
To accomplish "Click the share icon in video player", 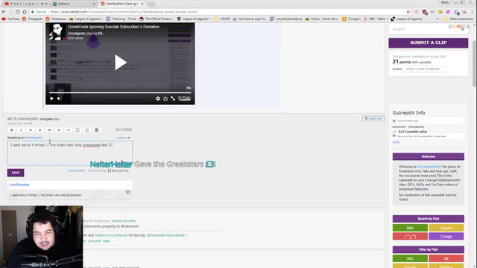I will tap(165, 98).
